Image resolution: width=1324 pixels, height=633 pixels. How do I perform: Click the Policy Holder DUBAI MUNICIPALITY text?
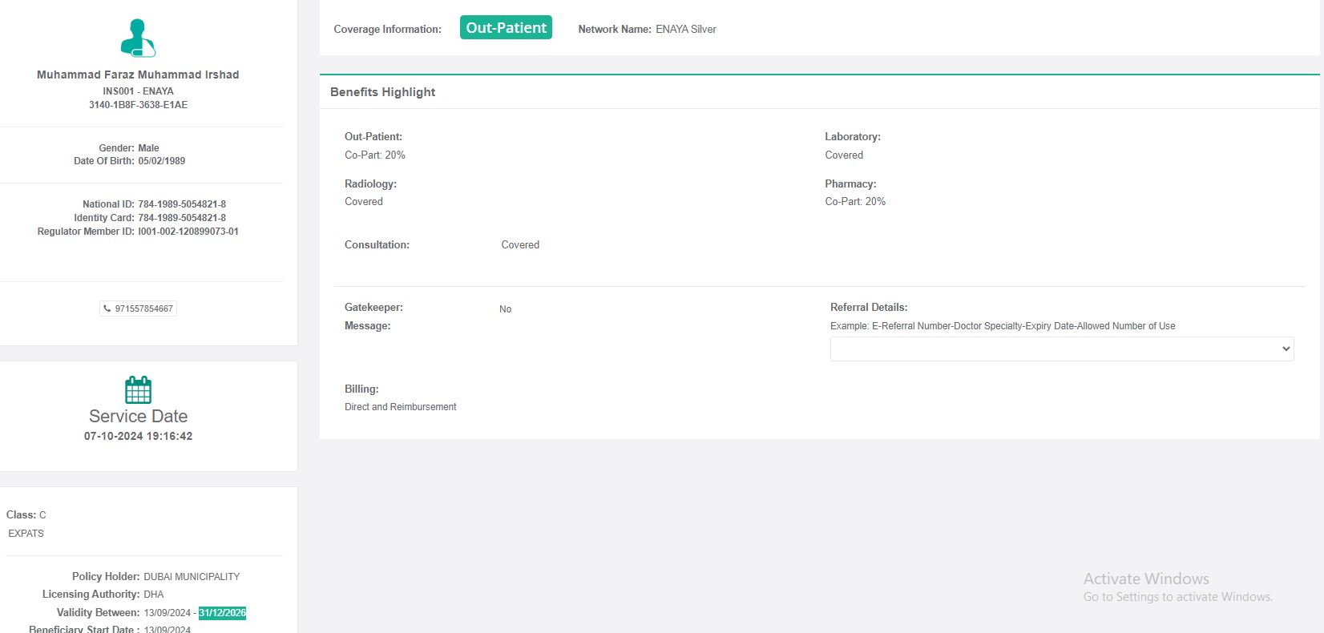(x=192, y=577)
